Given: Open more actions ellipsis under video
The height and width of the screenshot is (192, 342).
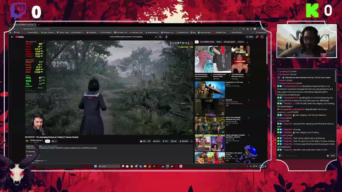Looking at the screenshot, I should [x=192, y=141].
